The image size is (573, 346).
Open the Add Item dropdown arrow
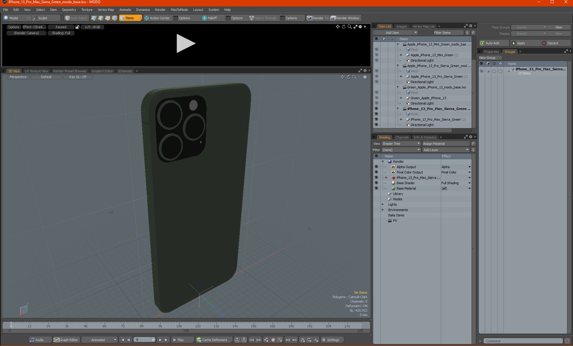415,33
